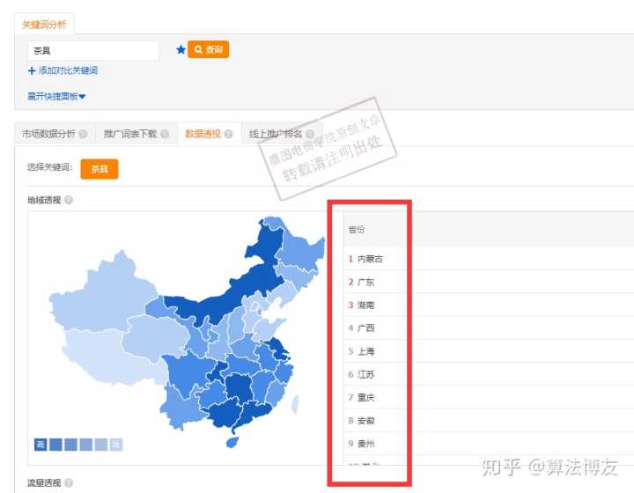Click help icon beside 地域透视
634x493 pixels.
tap(69, 200)
